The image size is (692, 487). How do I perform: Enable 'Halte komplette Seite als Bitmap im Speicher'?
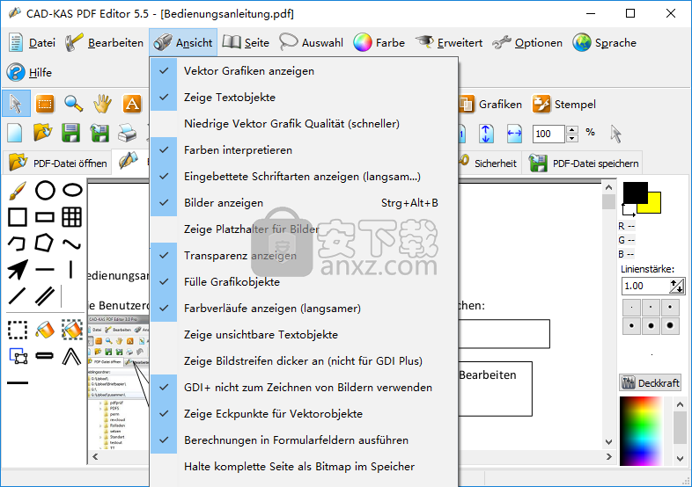[304, 467]
